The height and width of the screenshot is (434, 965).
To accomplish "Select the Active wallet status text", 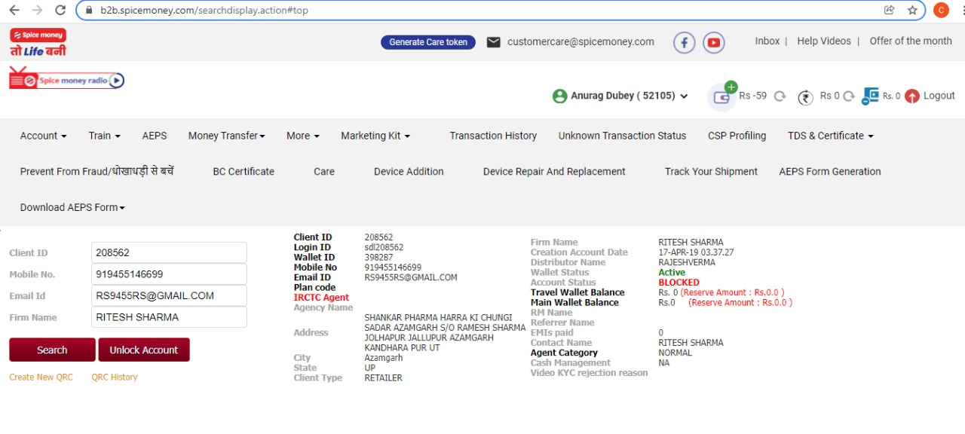I will tap(672, 273).
